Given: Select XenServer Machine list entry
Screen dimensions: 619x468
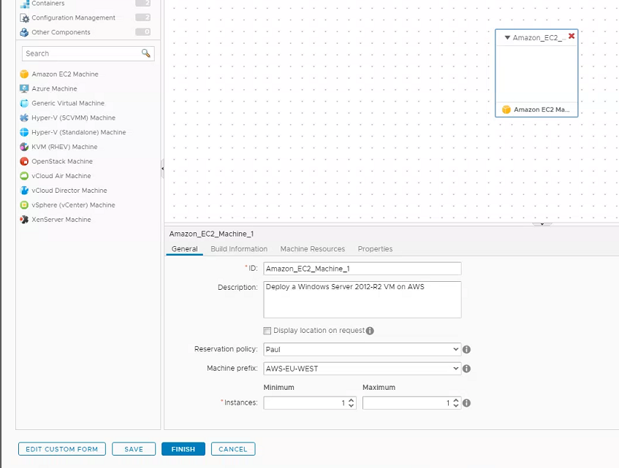Looking at the screenshot, I should 61,220.
